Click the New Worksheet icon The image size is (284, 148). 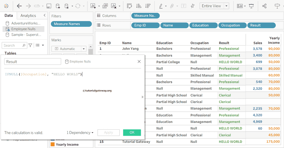tap(93, 6)
